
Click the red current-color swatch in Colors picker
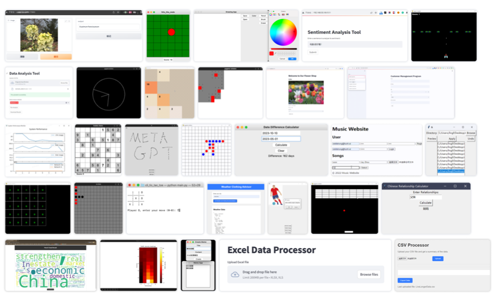click(x=271, y=53)
